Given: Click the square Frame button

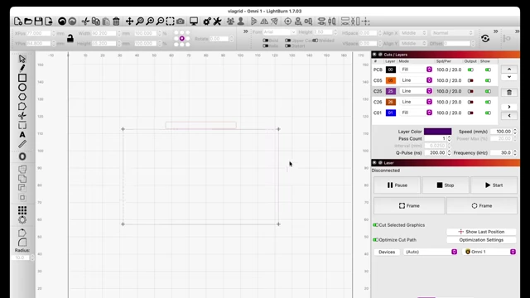Looking at the screenshot, I should coord(409,206).
